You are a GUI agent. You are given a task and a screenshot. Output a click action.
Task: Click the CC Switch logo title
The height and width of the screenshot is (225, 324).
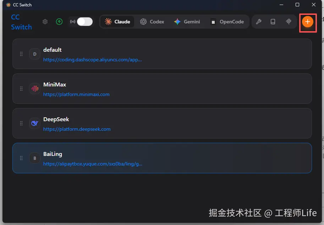coord(21,22)
